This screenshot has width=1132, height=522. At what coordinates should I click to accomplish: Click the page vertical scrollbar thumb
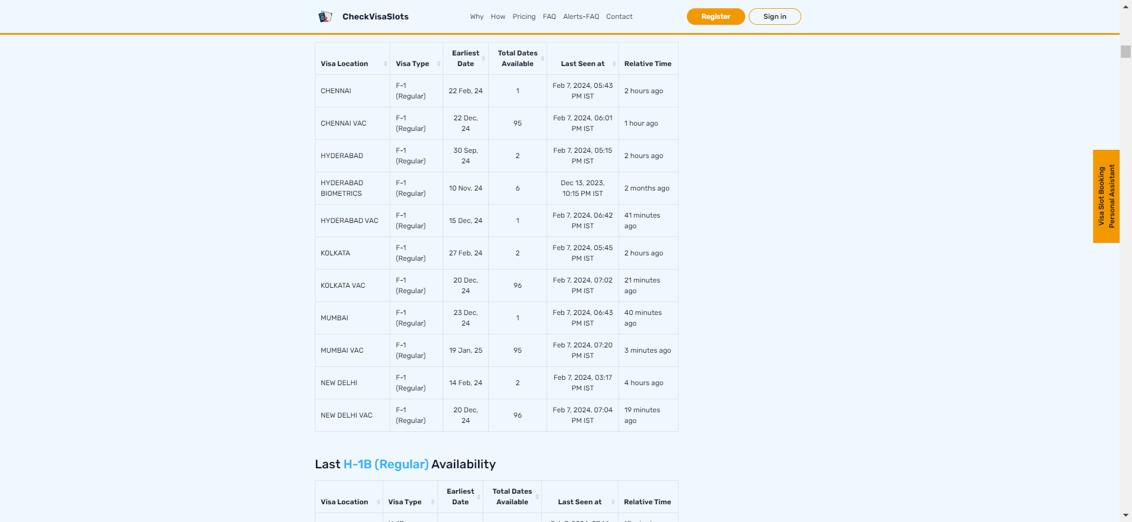coord(1126,51)
